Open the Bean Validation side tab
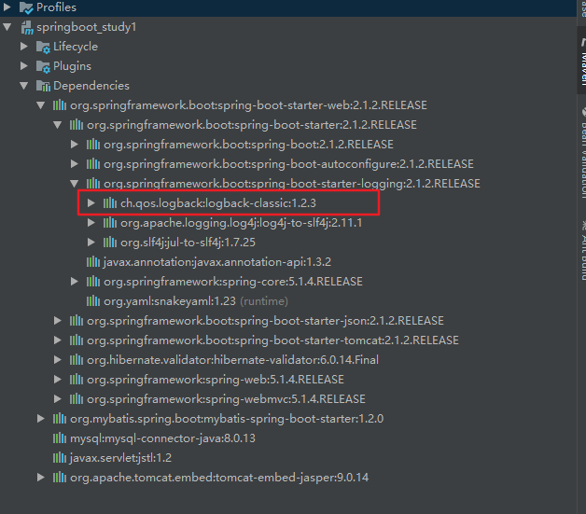Screen dimensions: 586x514 coord(582,154)
